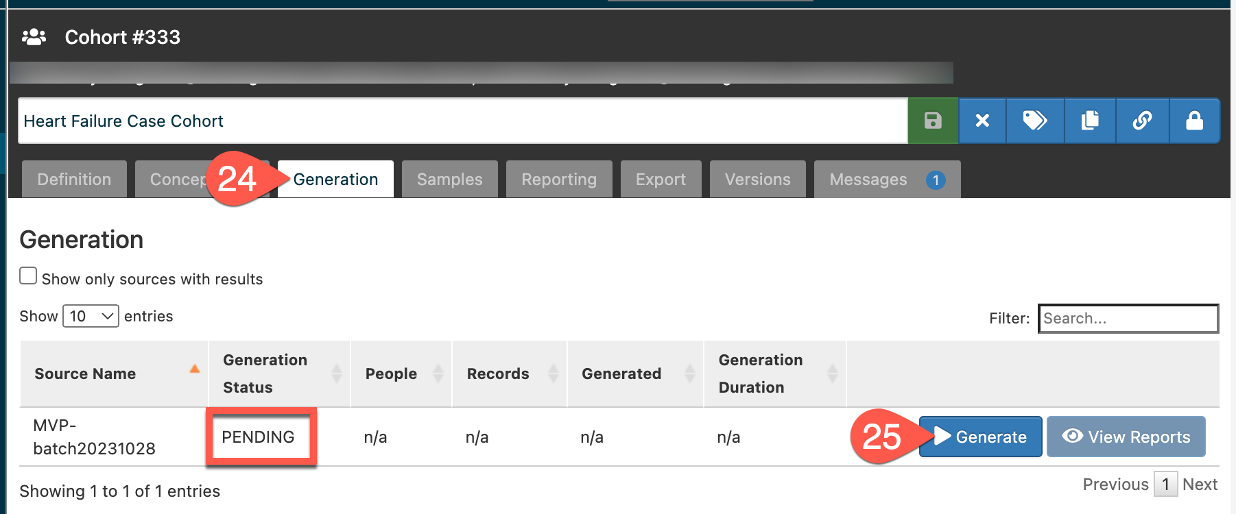Sort by Source Name arrow
Viewport: 1236px width, 514px height.
tap(195, 369)
